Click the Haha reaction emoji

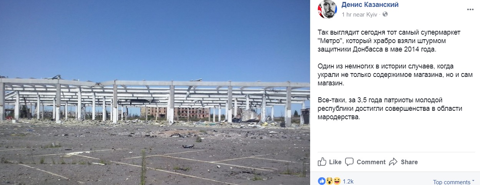pos(337,181)
